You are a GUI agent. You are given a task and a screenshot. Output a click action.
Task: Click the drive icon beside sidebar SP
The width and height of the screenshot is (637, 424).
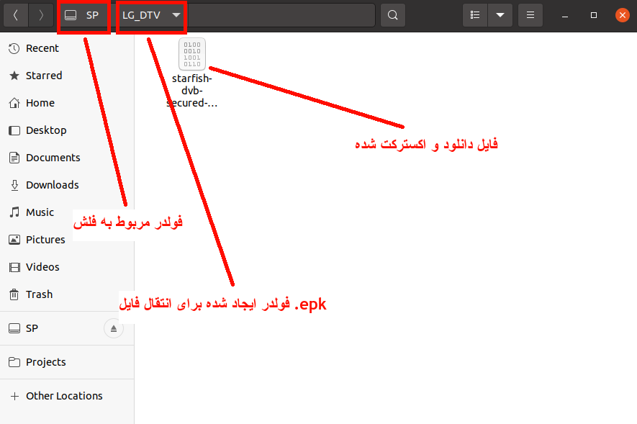point(14,328)
